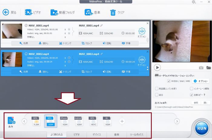
Task: Open 効果 effects for MAV_0002.mp4
Action: pyautogui.click(x=24, y=72)
